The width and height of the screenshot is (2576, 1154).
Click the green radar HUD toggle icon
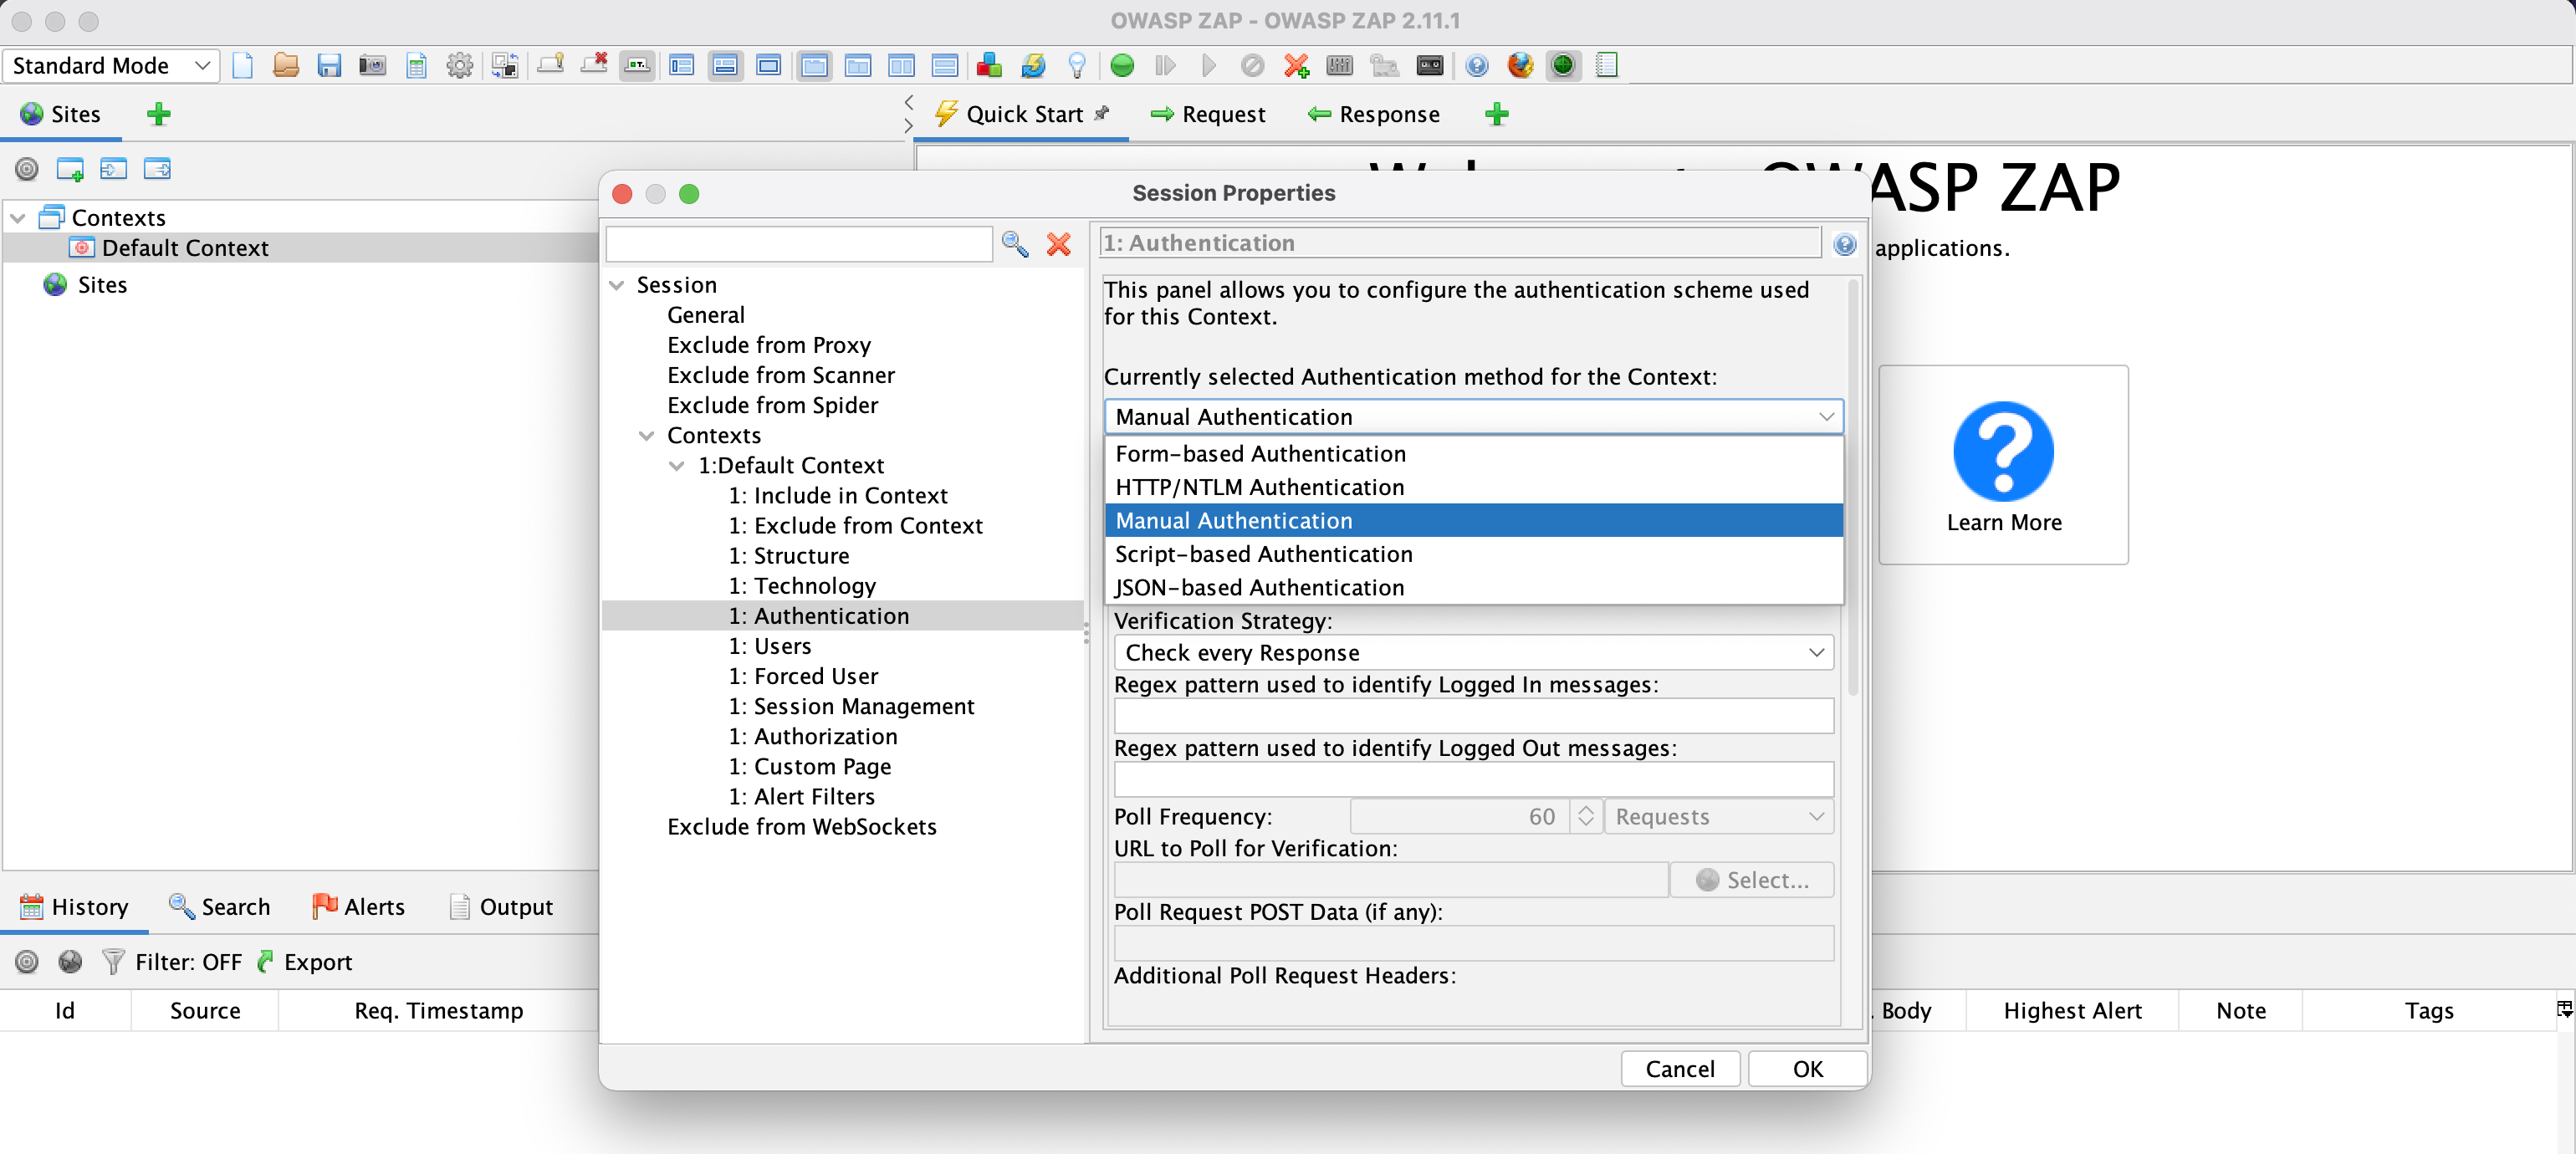coord(1563,66)
